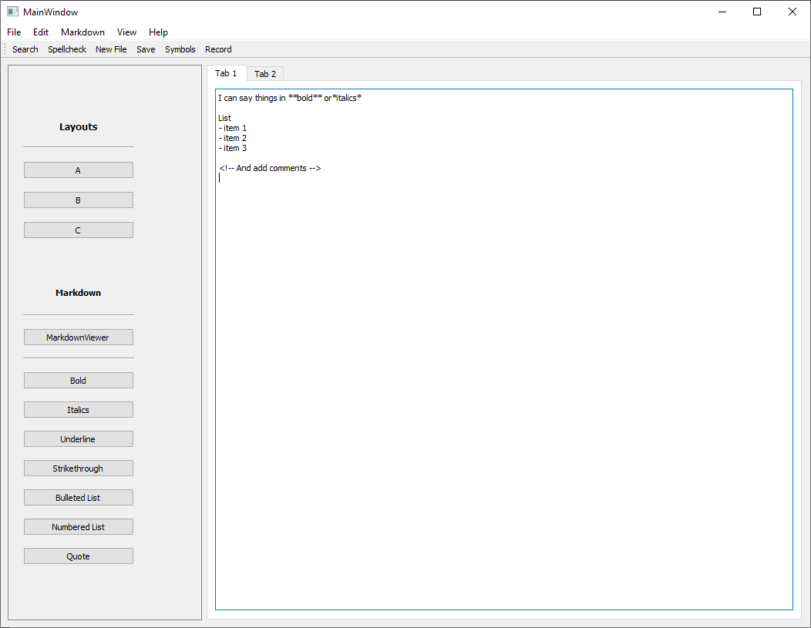Apply Bold formatting button
This screenshot has height=628, width=811.
(78, 381)
